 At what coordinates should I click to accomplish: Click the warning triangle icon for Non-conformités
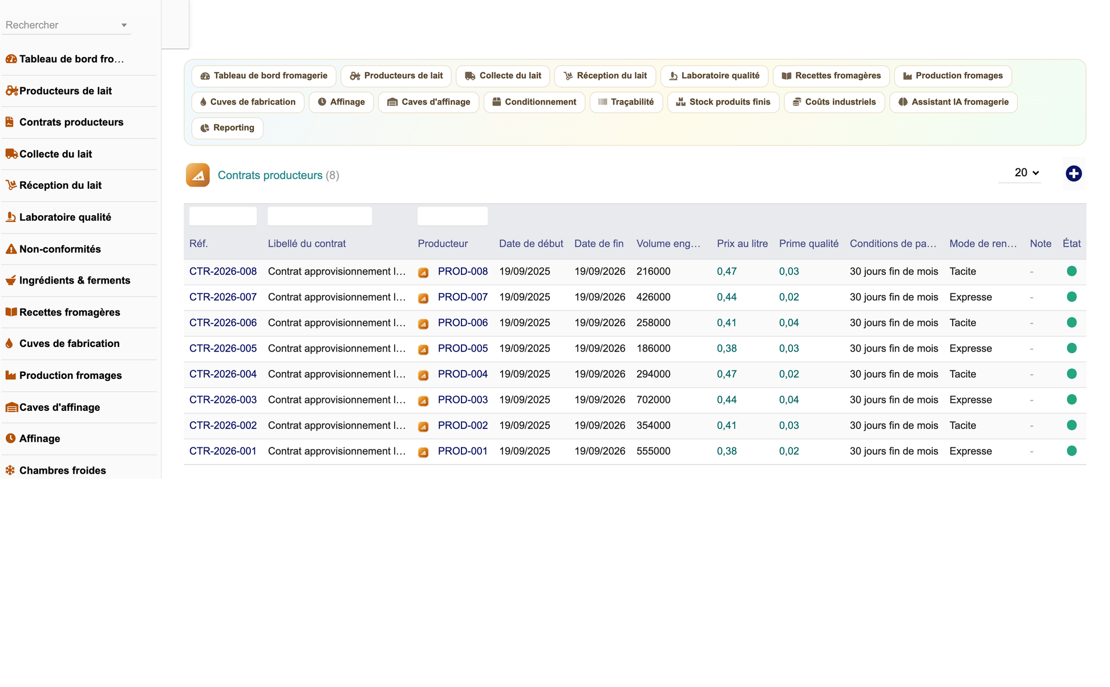click(x=11, y=249)
